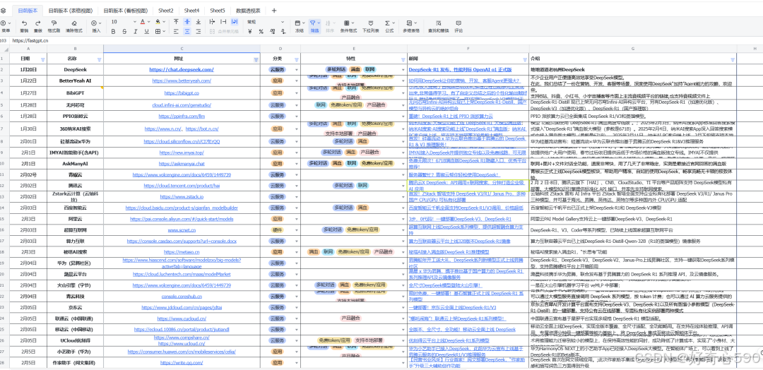763x370 pixels.
Task: Open https://metaso.cn link
Action: [182, 252]
